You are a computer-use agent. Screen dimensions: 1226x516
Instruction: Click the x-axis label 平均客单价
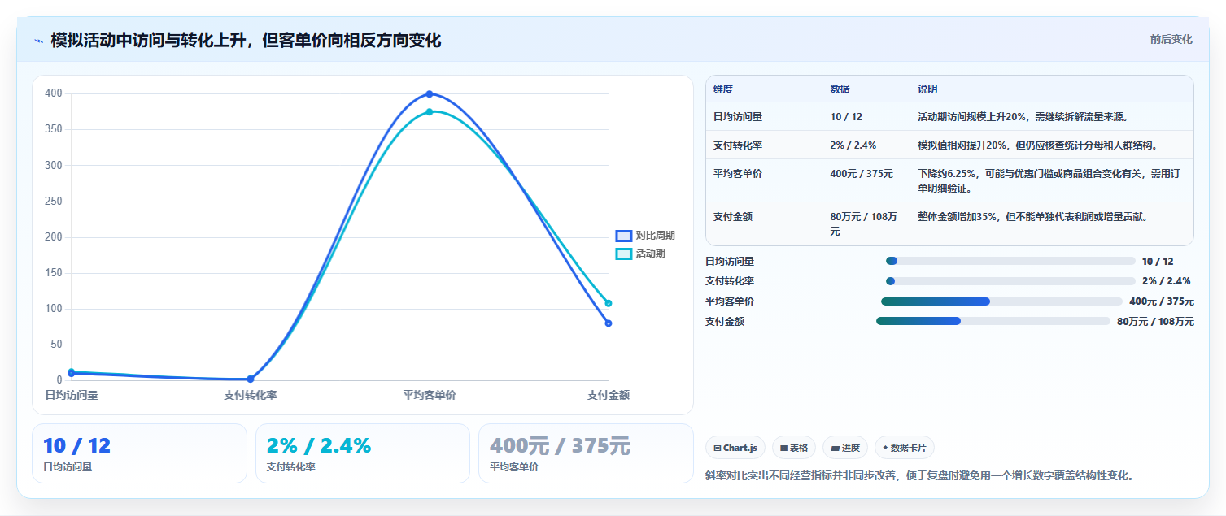430,396
